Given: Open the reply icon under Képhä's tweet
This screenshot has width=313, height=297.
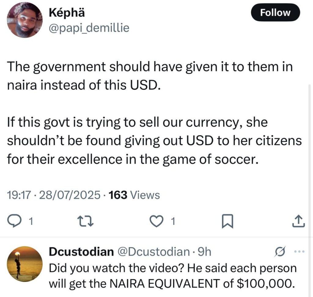Looking at the screenshot, I should coord(13,221).
